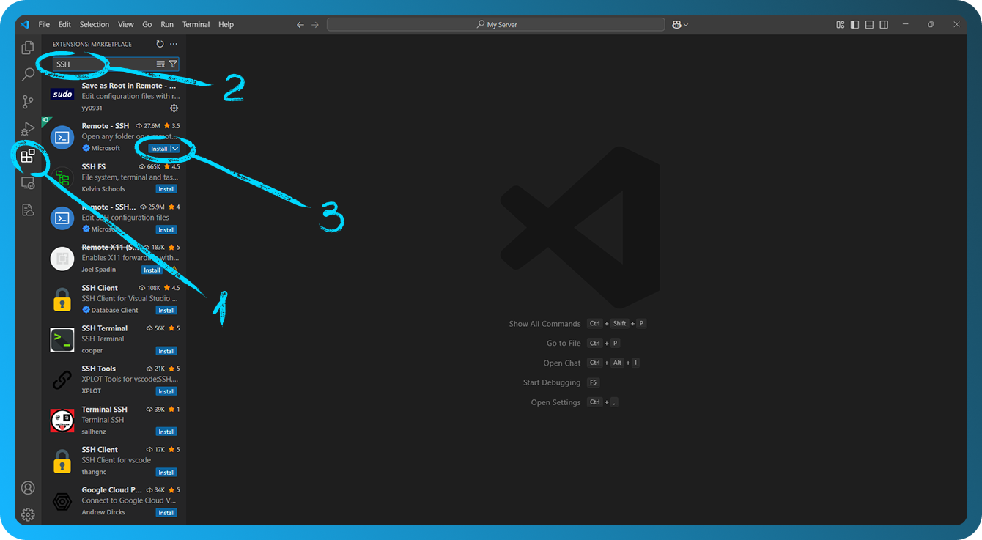Screen dimensions: 982x540
Task: Open the File menu
Action: point(44,24)
